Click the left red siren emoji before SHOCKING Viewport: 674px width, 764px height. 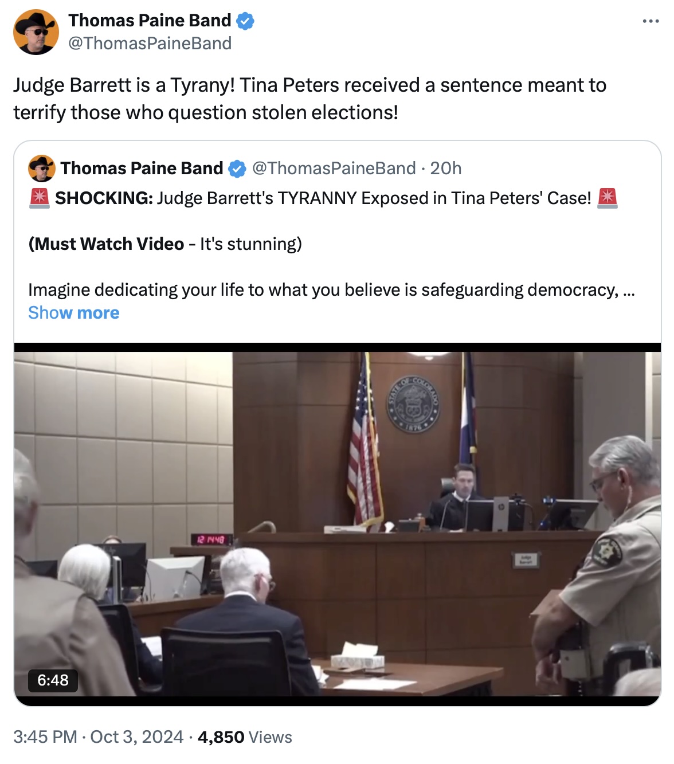[x=39, y=198]
